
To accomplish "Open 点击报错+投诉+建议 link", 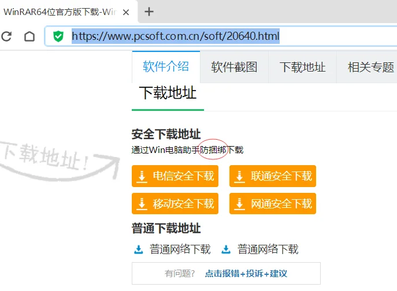I will (x=246, y=274).
